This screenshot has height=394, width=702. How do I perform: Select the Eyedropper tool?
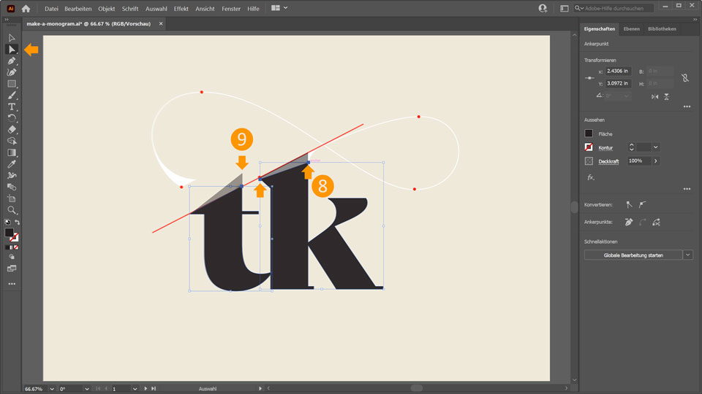tap(12, 164)
